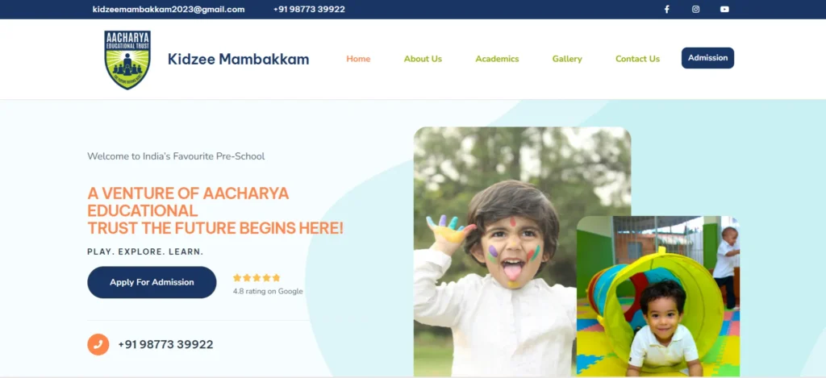Go to the Home menu item
826x378 pixels.
pyautogui.click(x=358, y=59)
